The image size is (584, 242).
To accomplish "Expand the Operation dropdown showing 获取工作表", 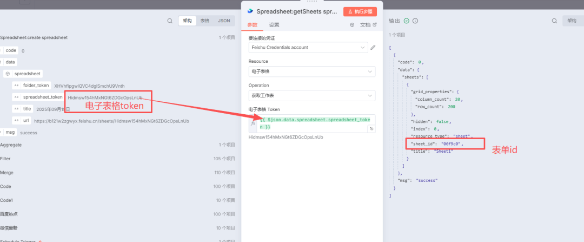I will [x=311, y=96].
